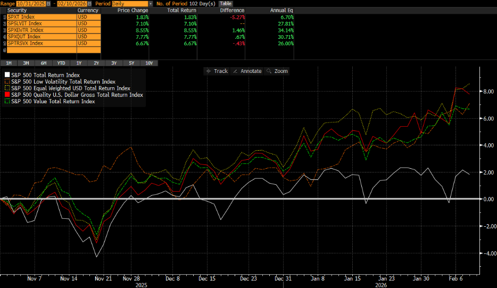Image resolution: width=497 pixels, height=288 pixels.
Task: Toggle the S&P 500 Low Volatility legend box
Action: tap(7, 81)
